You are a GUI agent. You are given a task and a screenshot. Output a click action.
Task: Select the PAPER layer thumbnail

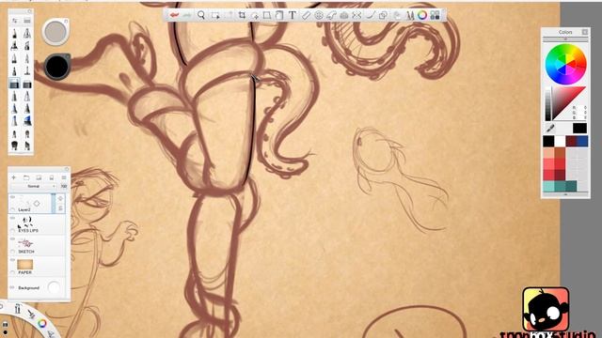25,264
